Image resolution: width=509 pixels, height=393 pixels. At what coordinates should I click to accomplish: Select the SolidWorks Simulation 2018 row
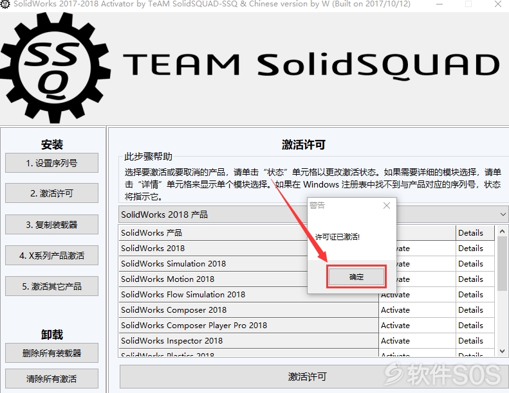pos(213,264)
